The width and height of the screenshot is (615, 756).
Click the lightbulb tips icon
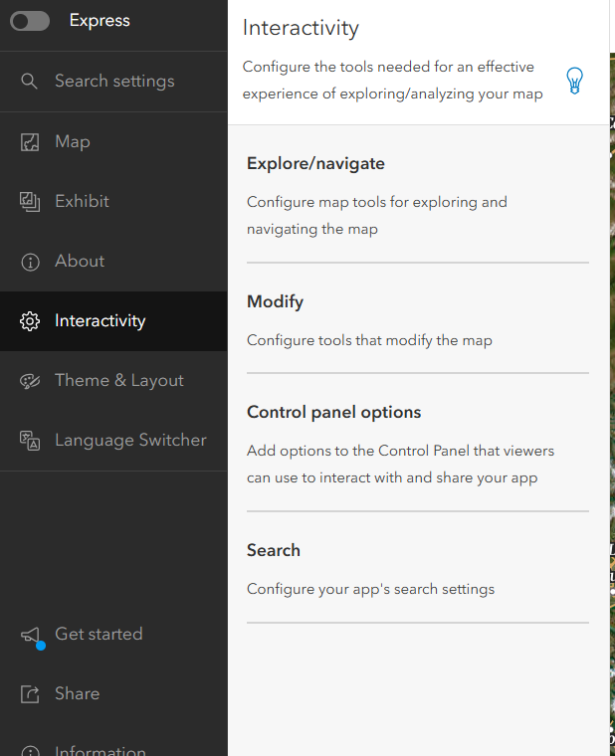coord(574,81)
